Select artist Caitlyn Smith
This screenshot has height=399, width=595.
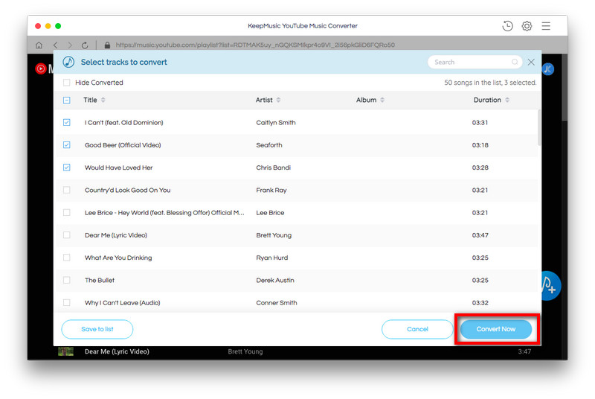click(x=276, y=123)
